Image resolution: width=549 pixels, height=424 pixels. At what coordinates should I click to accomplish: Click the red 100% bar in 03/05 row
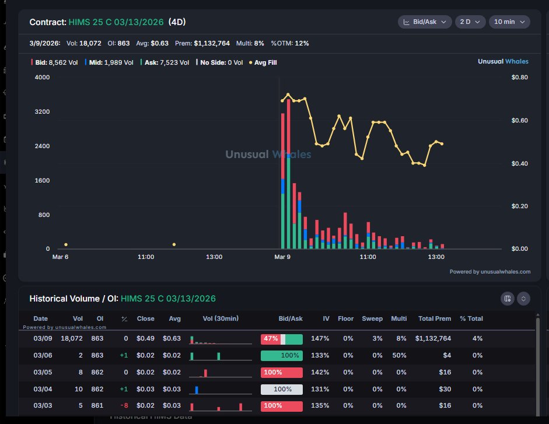282,373
